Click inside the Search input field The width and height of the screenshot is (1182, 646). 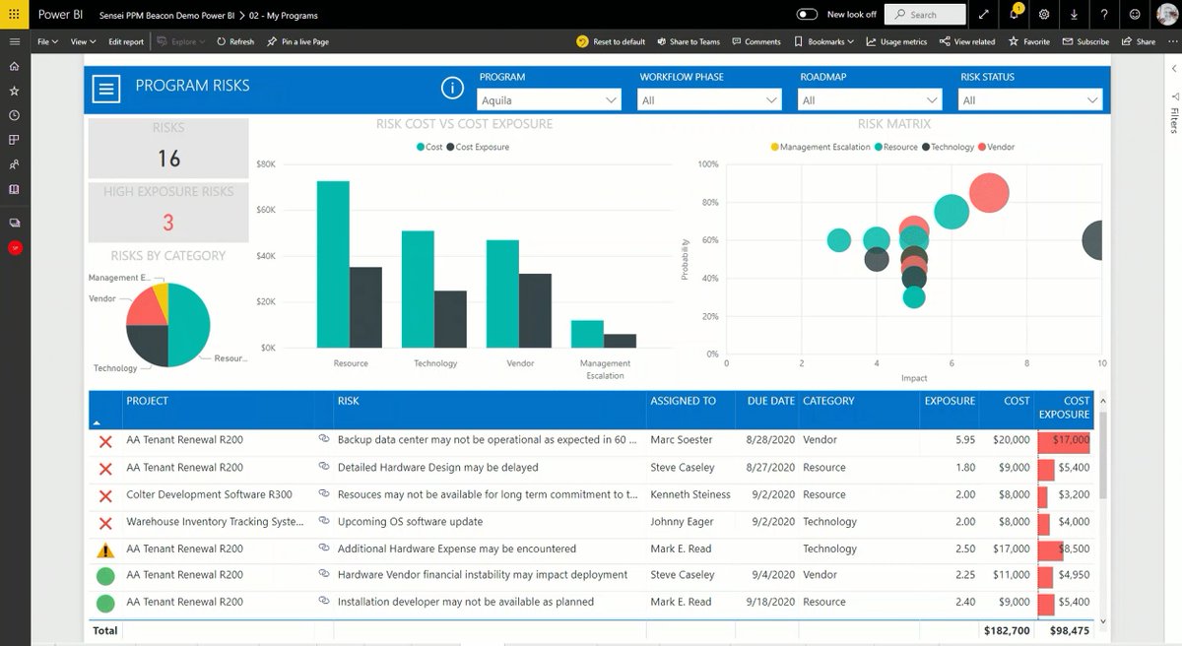[924, 15]
